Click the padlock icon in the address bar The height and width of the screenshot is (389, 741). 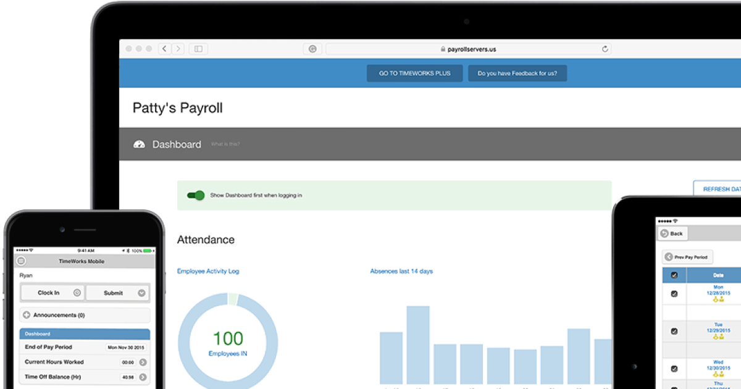[x=443, y=49]
